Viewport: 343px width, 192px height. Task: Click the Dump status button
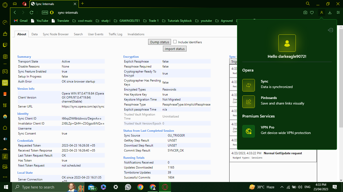[x=160, y=42]
